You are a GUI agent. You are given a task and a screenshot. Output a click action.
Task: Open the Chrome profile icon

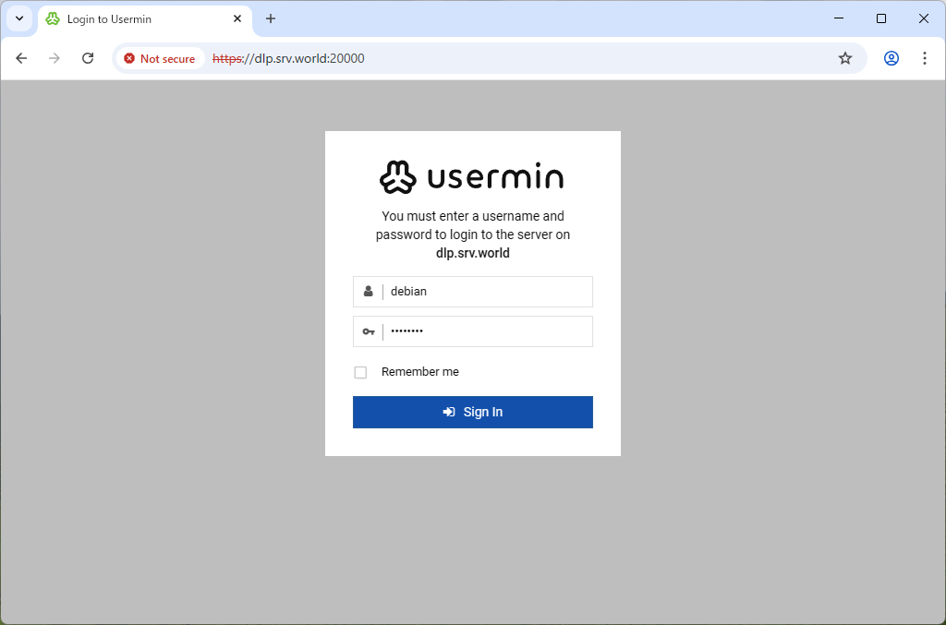(x=891, y=58)
